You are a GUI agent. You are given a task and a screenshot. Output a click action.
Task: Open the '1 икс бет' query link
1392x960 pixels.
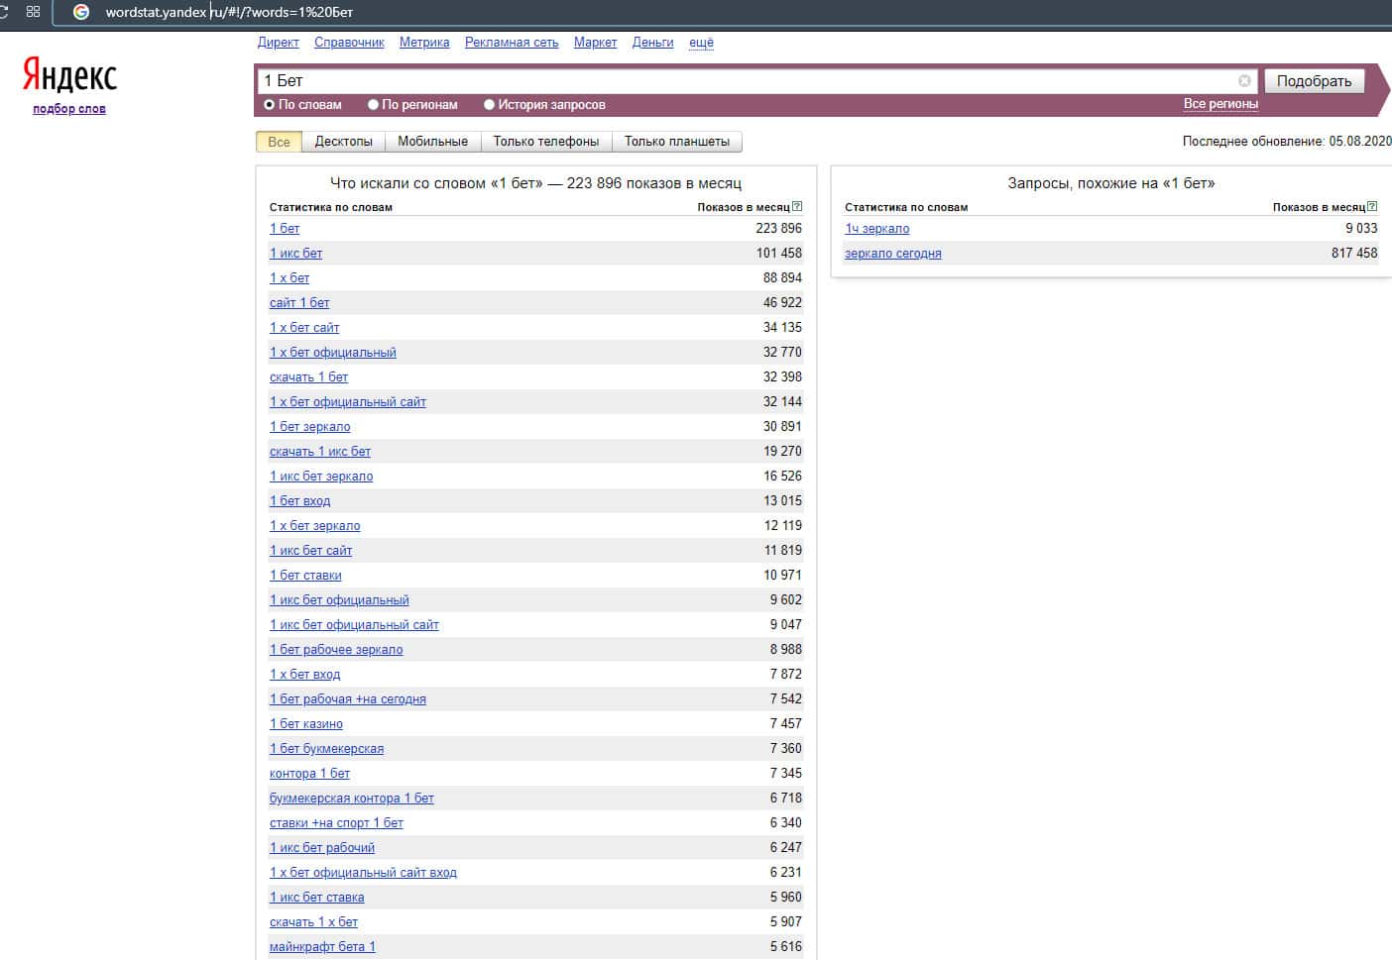[295, 254]
